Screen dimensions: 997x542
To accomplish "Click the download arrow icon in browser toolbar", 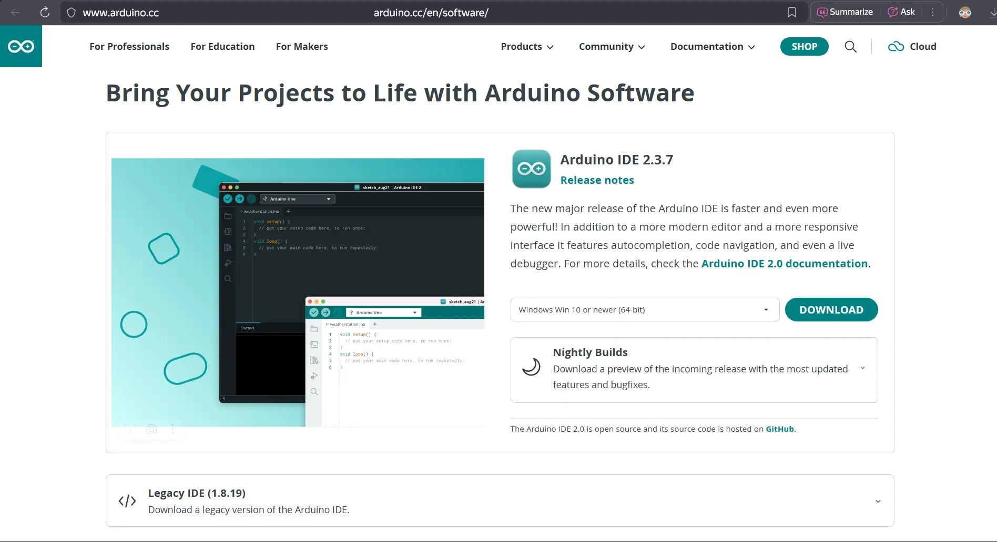I will click(x=992, y=13).
